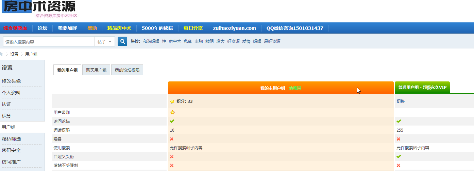Screen dimensions: 474x171
Task: Click hot search keyword 爱情
Action: (x=246, y=41)
